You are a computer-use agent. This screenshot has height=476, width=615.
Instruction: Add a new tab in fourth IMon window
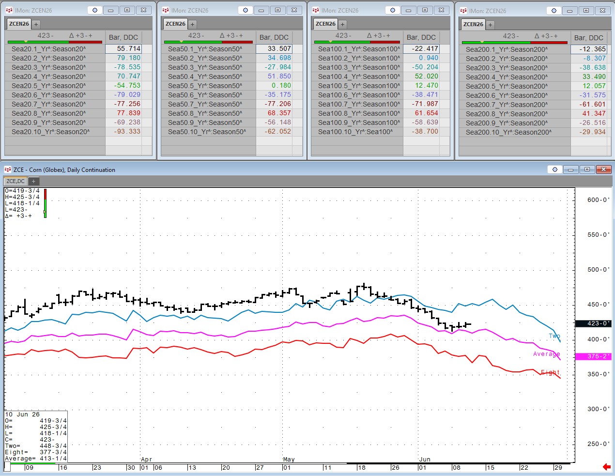[491, 24]
